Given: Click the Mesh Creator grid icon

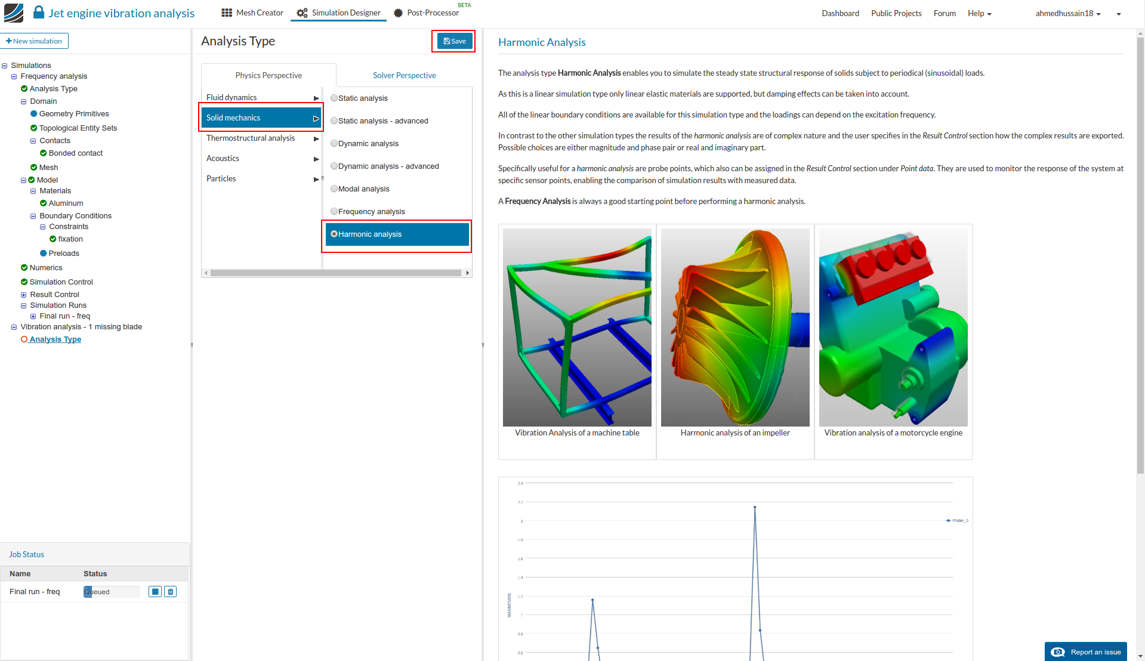Looking at the screenshot, I should (227, 13).
